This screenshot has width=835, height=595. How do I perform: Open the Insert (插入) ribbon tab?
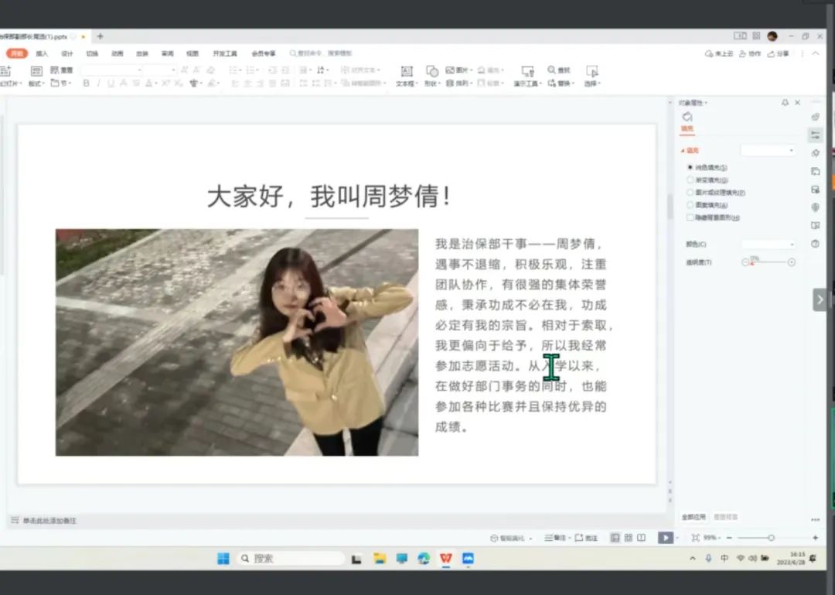coord(42,53)
